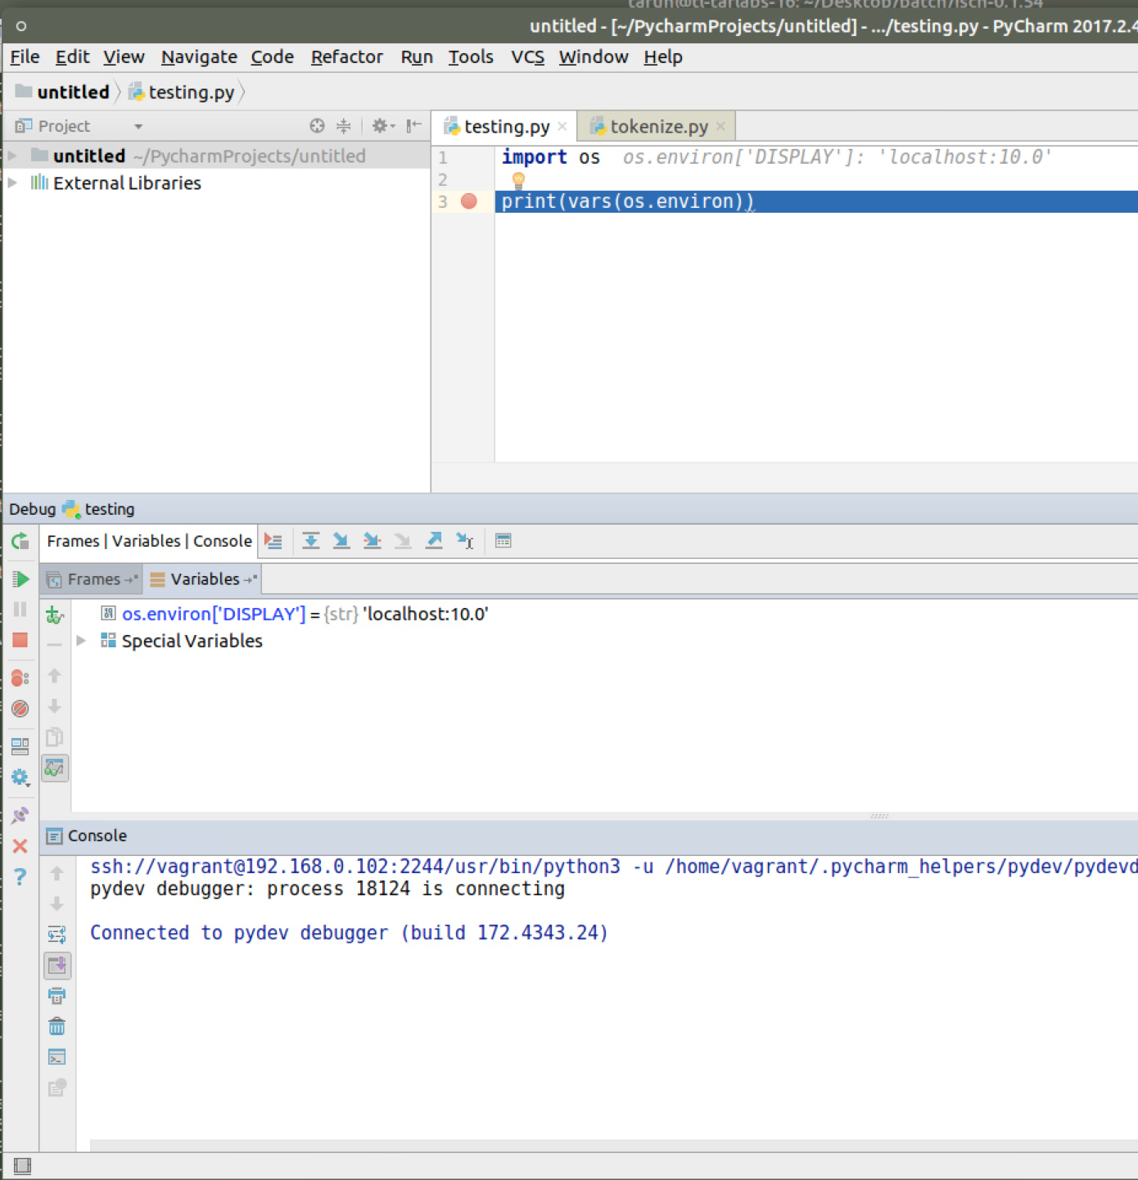Toggle showing watches in Variables view
Image resolution: width=1138 pixels, height=1180 pixels.
(55, 768)
